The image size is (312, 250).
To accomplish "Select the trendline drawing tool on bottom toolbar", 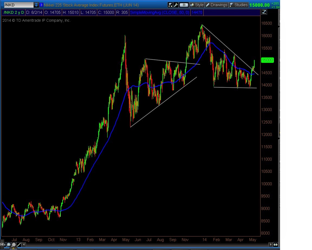I will [18, 244].
